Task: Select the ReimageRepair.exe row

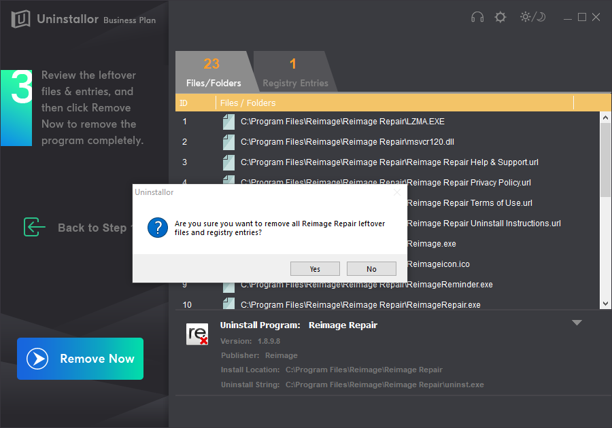Action: 387,304
